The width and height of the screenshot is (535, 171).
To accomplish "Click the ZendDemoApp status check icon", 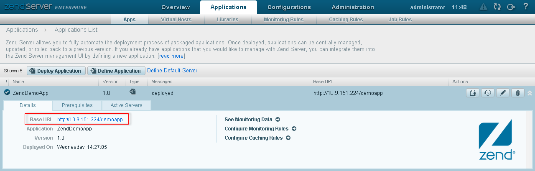I will [x=7, y=93].
